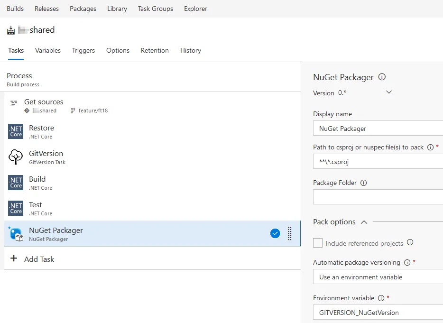Open the Automatic package versioning dropdown
443x323 pixels.
378,277
